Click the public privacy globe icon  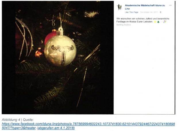tap(161, 12)
